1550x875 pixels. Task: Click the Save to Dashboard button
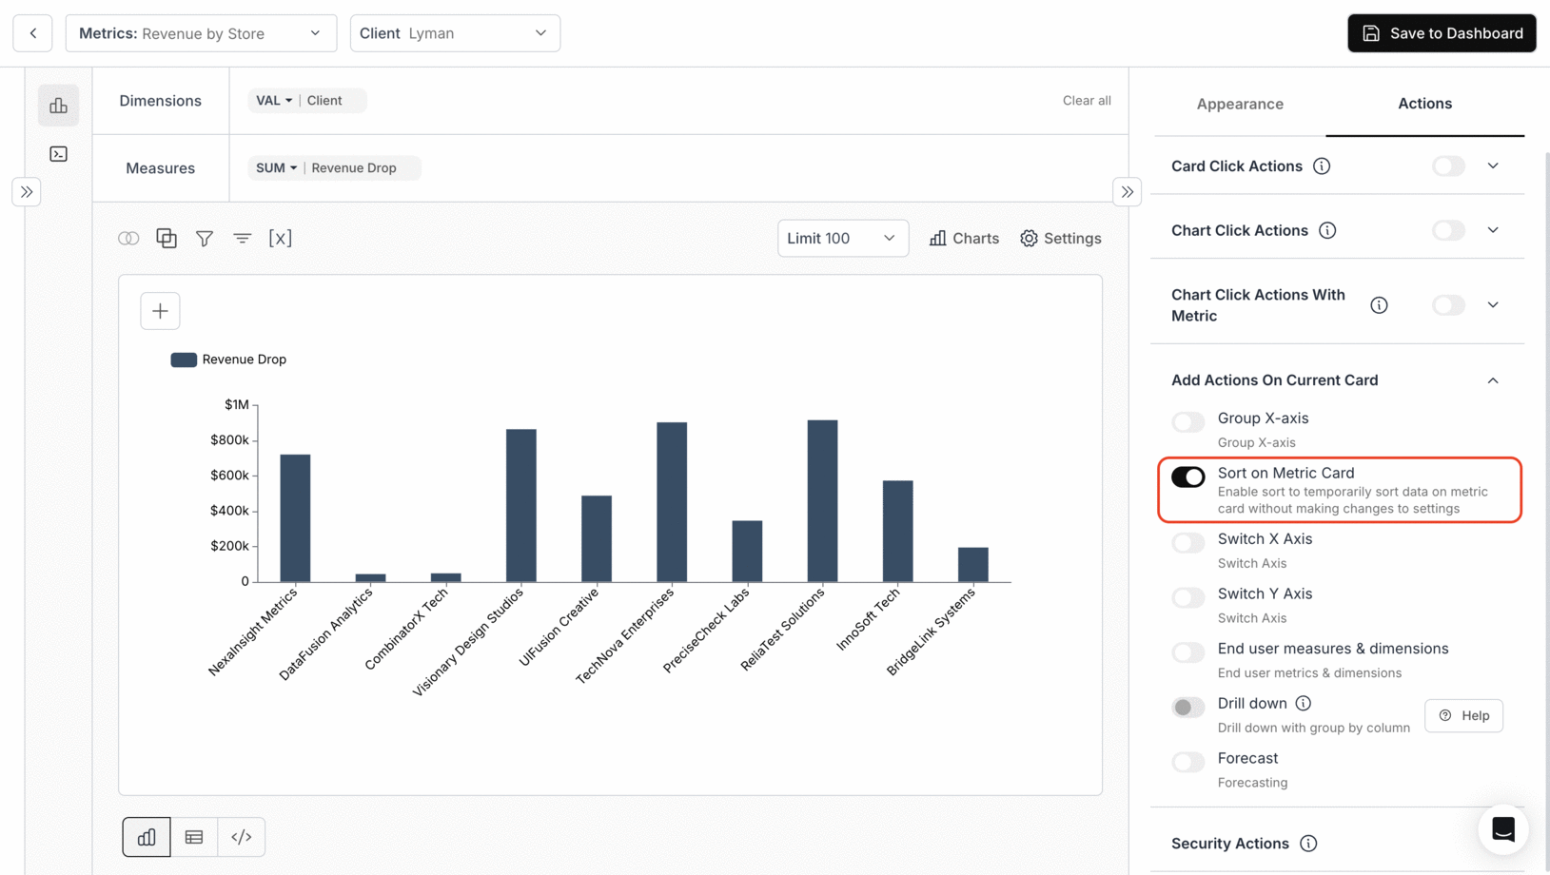click(1441, 32)
